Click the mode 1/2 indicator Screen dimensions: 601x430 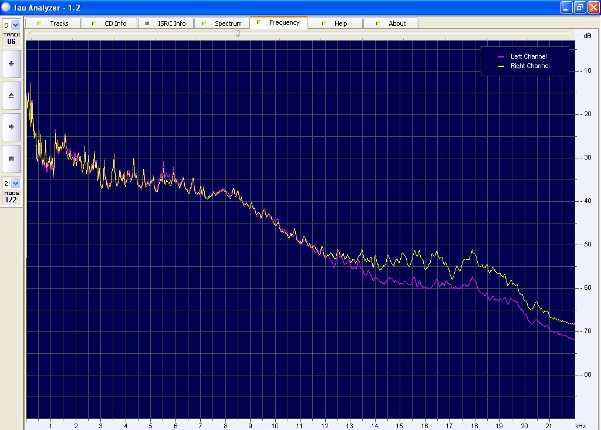tap(11, 200)
